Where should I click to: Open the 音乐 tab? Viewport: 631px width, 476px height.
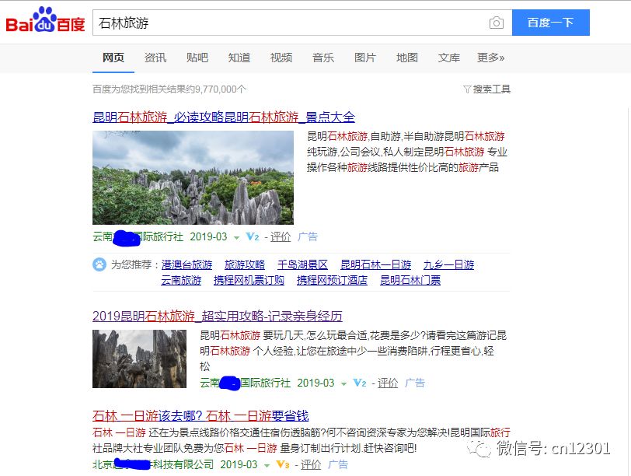(x=322, y=58)
